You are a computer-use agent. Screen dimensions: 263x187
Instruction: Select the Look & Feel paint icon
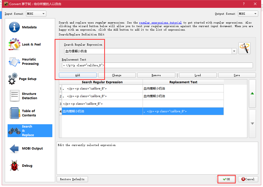pyautogui.click(x=14, y=45)
